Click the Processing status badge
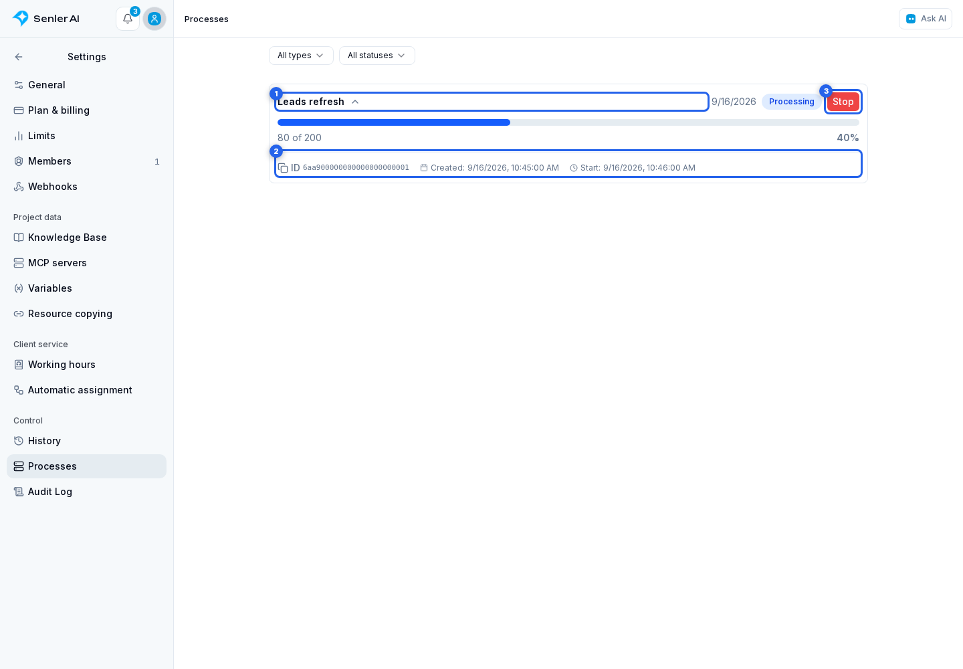 click(x=792, y=102)
